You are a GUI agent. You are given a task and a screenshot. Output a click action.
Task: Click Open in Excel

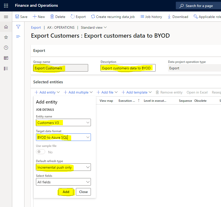[x=197, y=92]
